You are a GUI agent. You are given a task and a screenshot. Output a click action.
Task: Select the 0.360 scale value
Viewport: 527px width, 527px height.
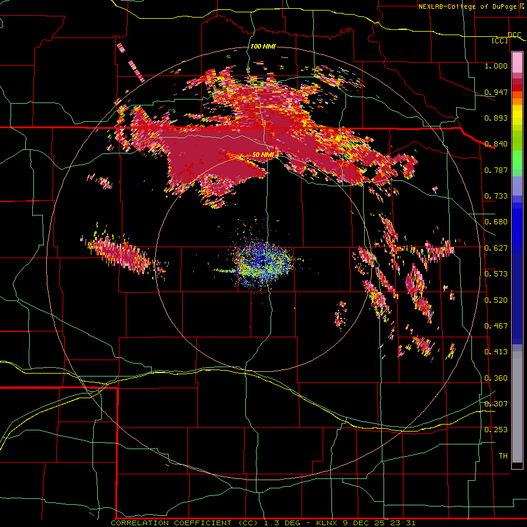pos(496,378)
